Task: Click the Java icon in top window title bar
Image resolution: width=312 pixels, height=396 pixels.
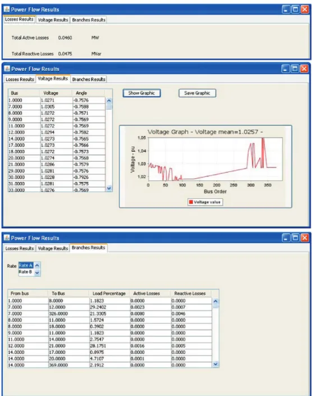Action: pyautogui.click(x=7, y=10)
